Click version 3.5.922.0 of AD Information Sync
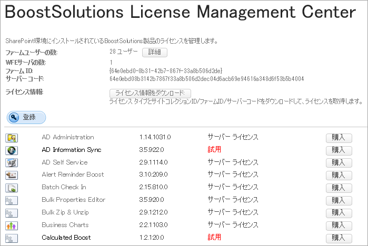Image resolution: width=368 pixels, height=246 pixels. tap(152, 150)
